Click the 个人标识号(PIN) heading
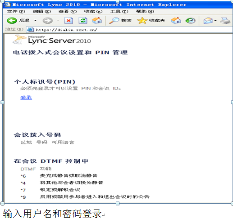Viewport: 233px width, 223px height. pyautogui.click(x=45, y=82)
